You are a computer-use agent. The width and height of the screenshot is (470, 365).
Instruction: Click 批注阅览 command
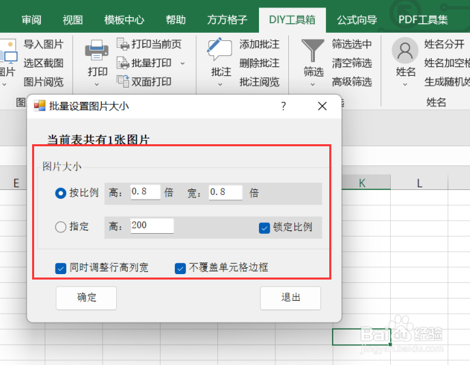(x=260, y=81)
